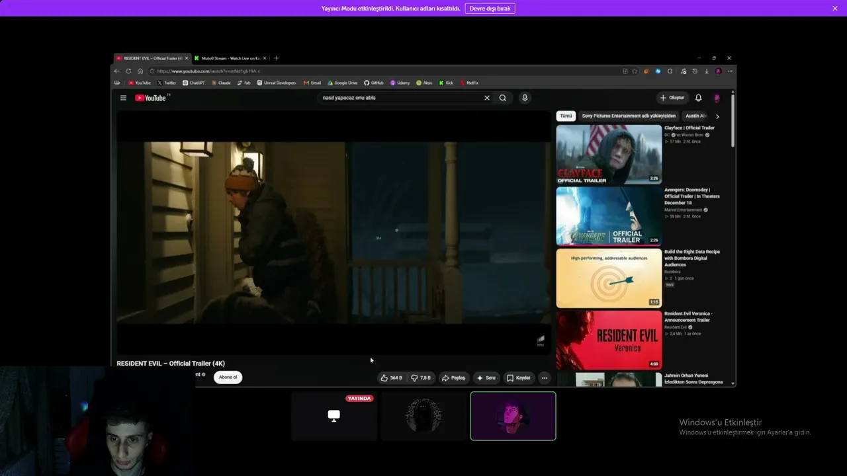This screenshot has height=476, width=847.
Task: Open the Resident Evil Veronica trailer thumbnail
Action: (x=609, y=340)
